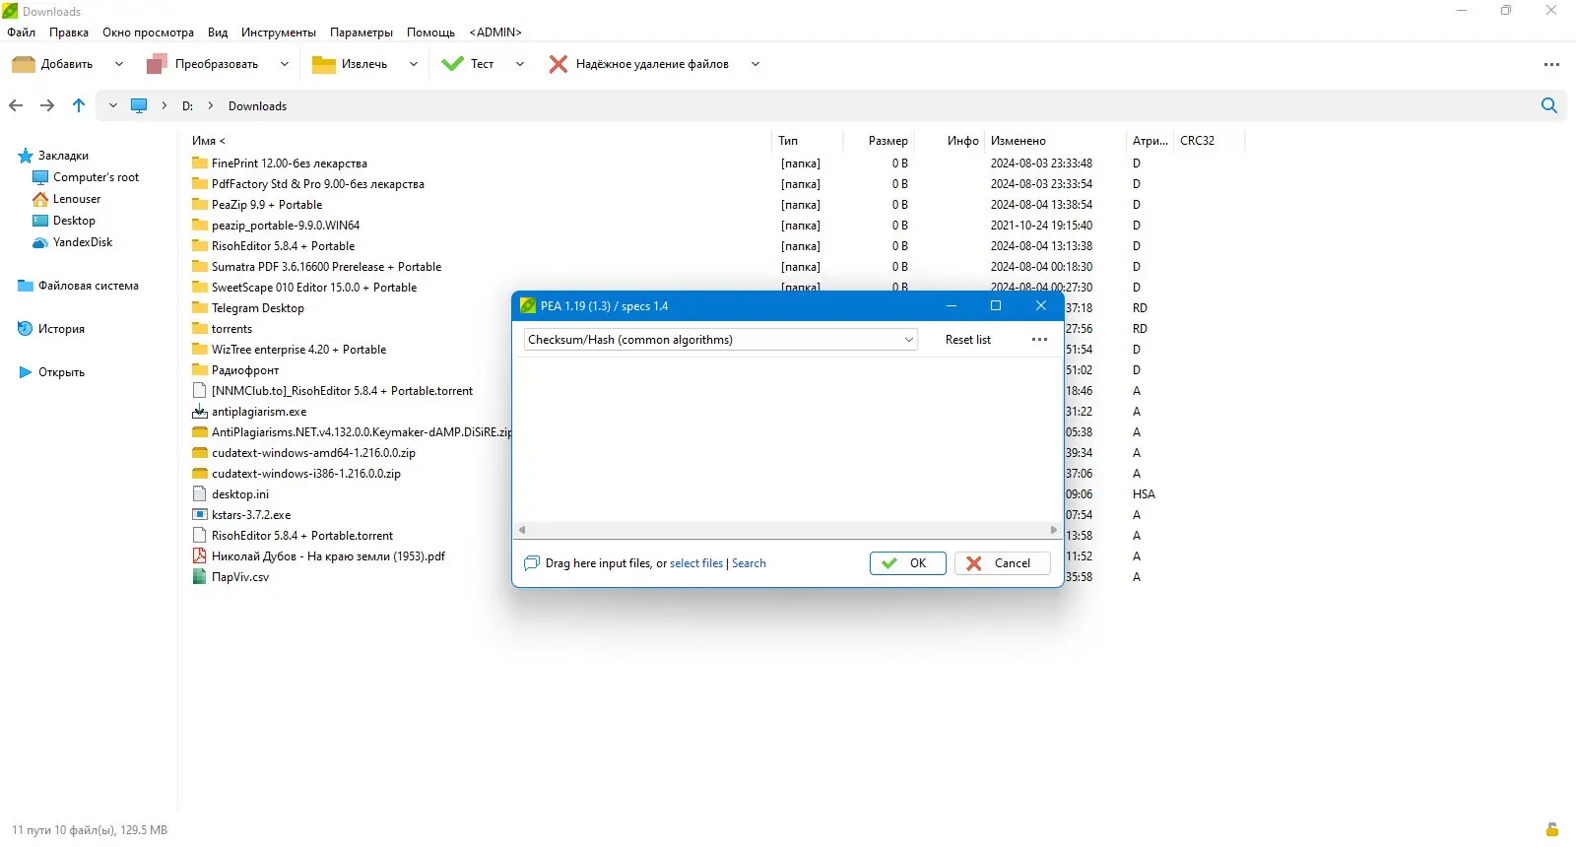Click the drag-here icon in the PEA dialog
1576x847 pixels.
(x=532, y=563)
